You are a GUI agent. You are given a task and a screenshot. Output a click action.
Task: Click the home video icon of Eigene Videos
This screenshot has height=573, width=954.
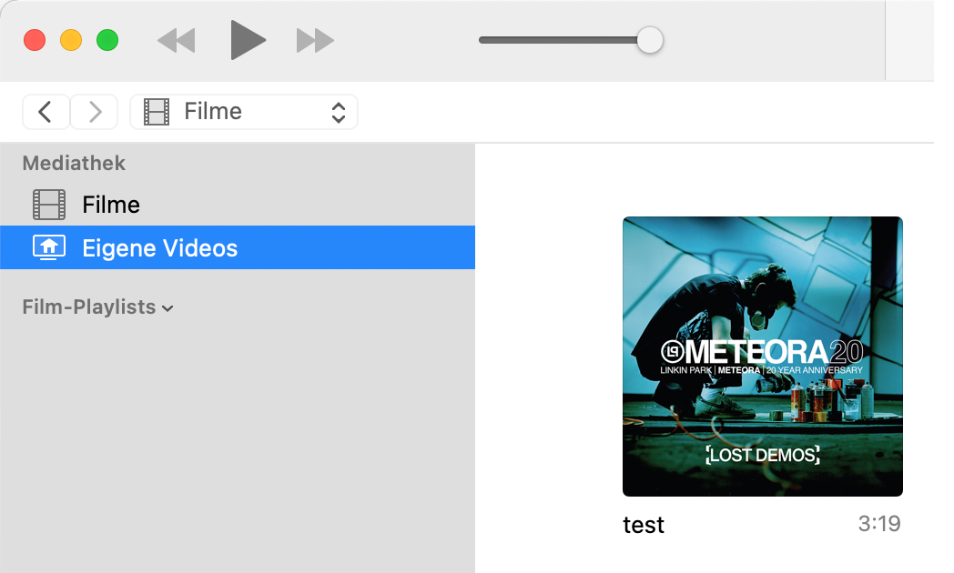coord(49,247)
